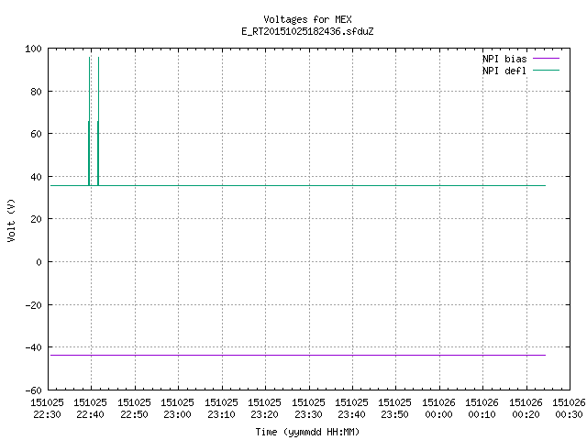The height and width of the screenshot is (440, 587).
Task: Click the x-axis tick label 151025 22:50
Action: [x=134, y=408]
